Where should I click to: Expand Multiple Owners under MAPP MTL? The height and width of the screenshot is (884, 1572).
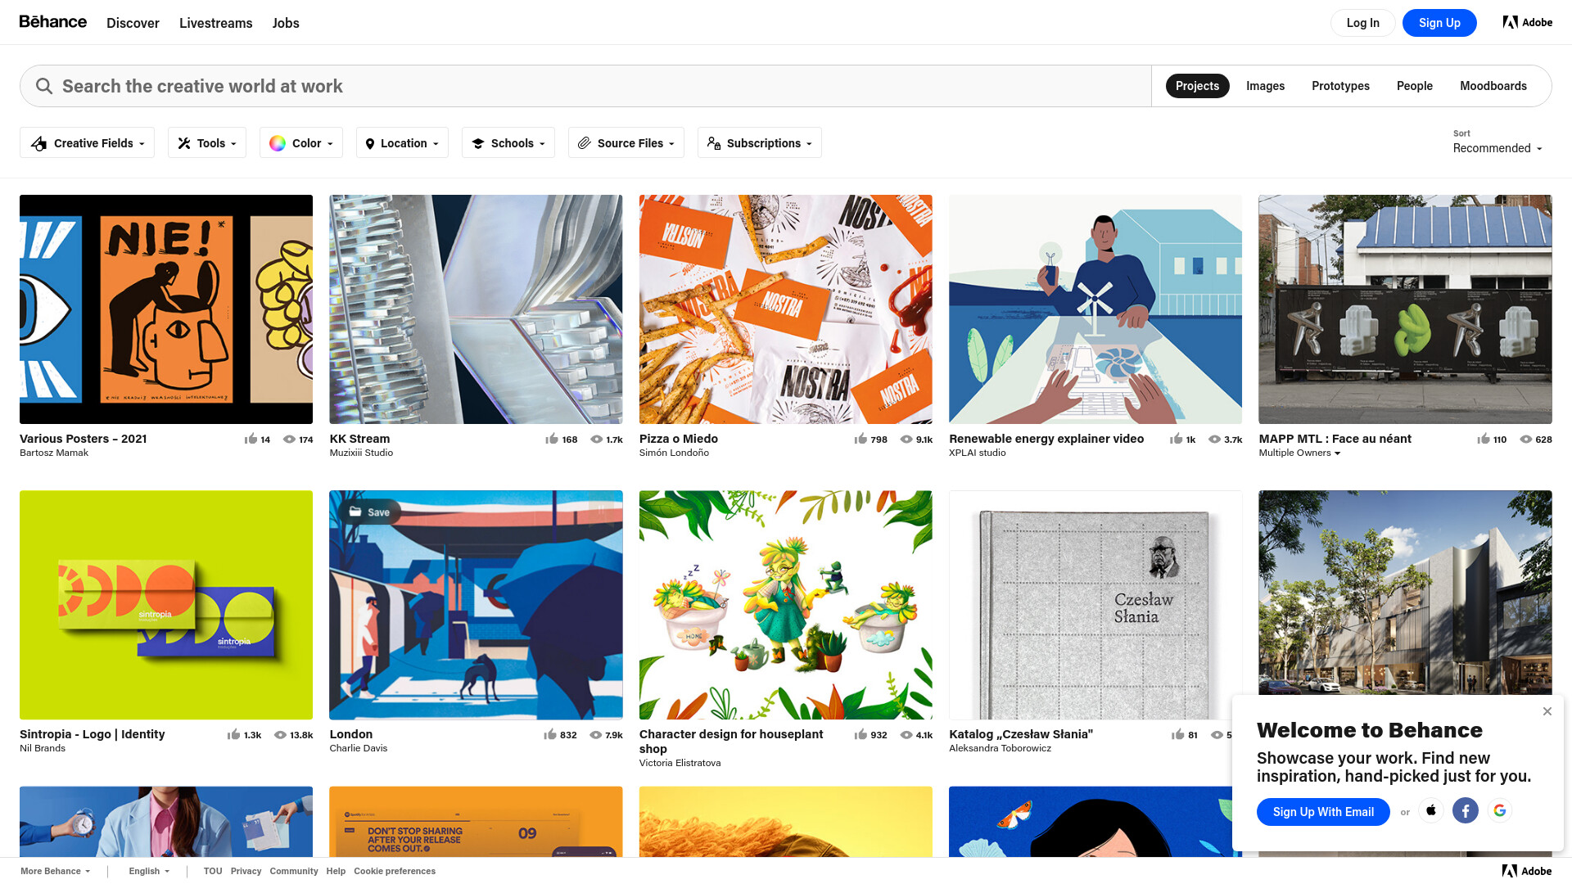1300,453
